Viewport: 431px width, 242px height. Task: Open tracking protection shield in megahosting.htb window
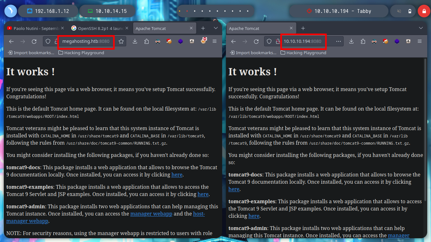click(x=48, y=41)
